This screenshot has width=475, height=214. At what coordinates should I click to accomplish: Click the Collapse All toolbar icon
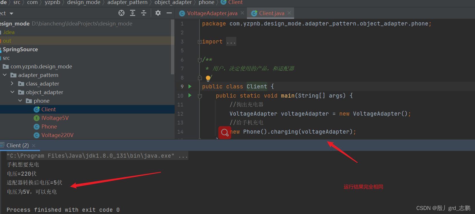coord(144,13)
